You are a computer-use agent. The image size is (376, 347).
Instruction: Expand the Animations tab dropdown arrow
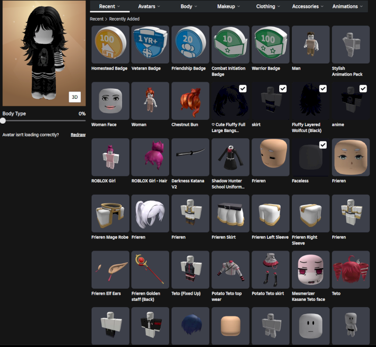pyautogui.click(x=361, y=7)
